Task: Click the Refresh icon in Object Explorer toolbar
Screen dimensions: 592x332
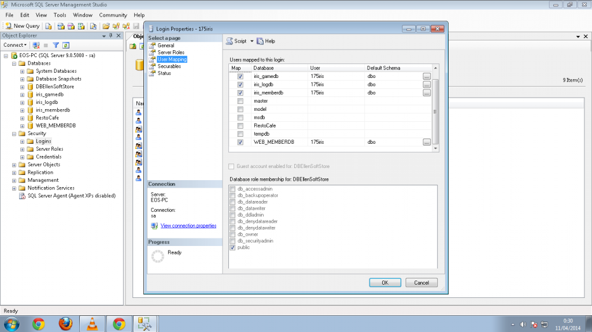Action: [66, 45]
